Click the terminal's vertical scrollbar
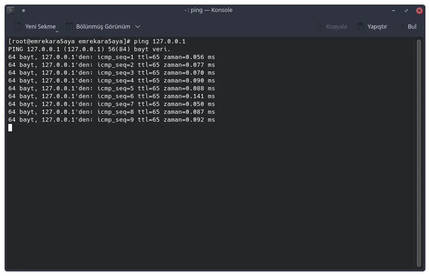The height and width of the screenshot is (276, 430). [x=419, y=152]
